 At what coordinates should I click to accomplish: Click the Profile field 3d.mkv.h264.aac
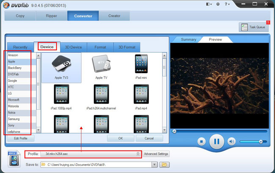tap(91, 154)
